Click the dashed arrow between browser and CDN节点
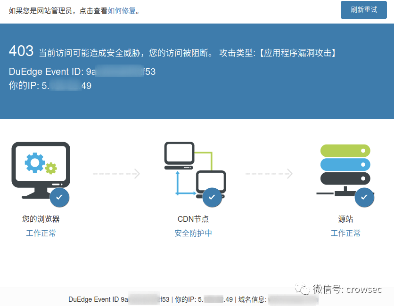 [116, 173]
